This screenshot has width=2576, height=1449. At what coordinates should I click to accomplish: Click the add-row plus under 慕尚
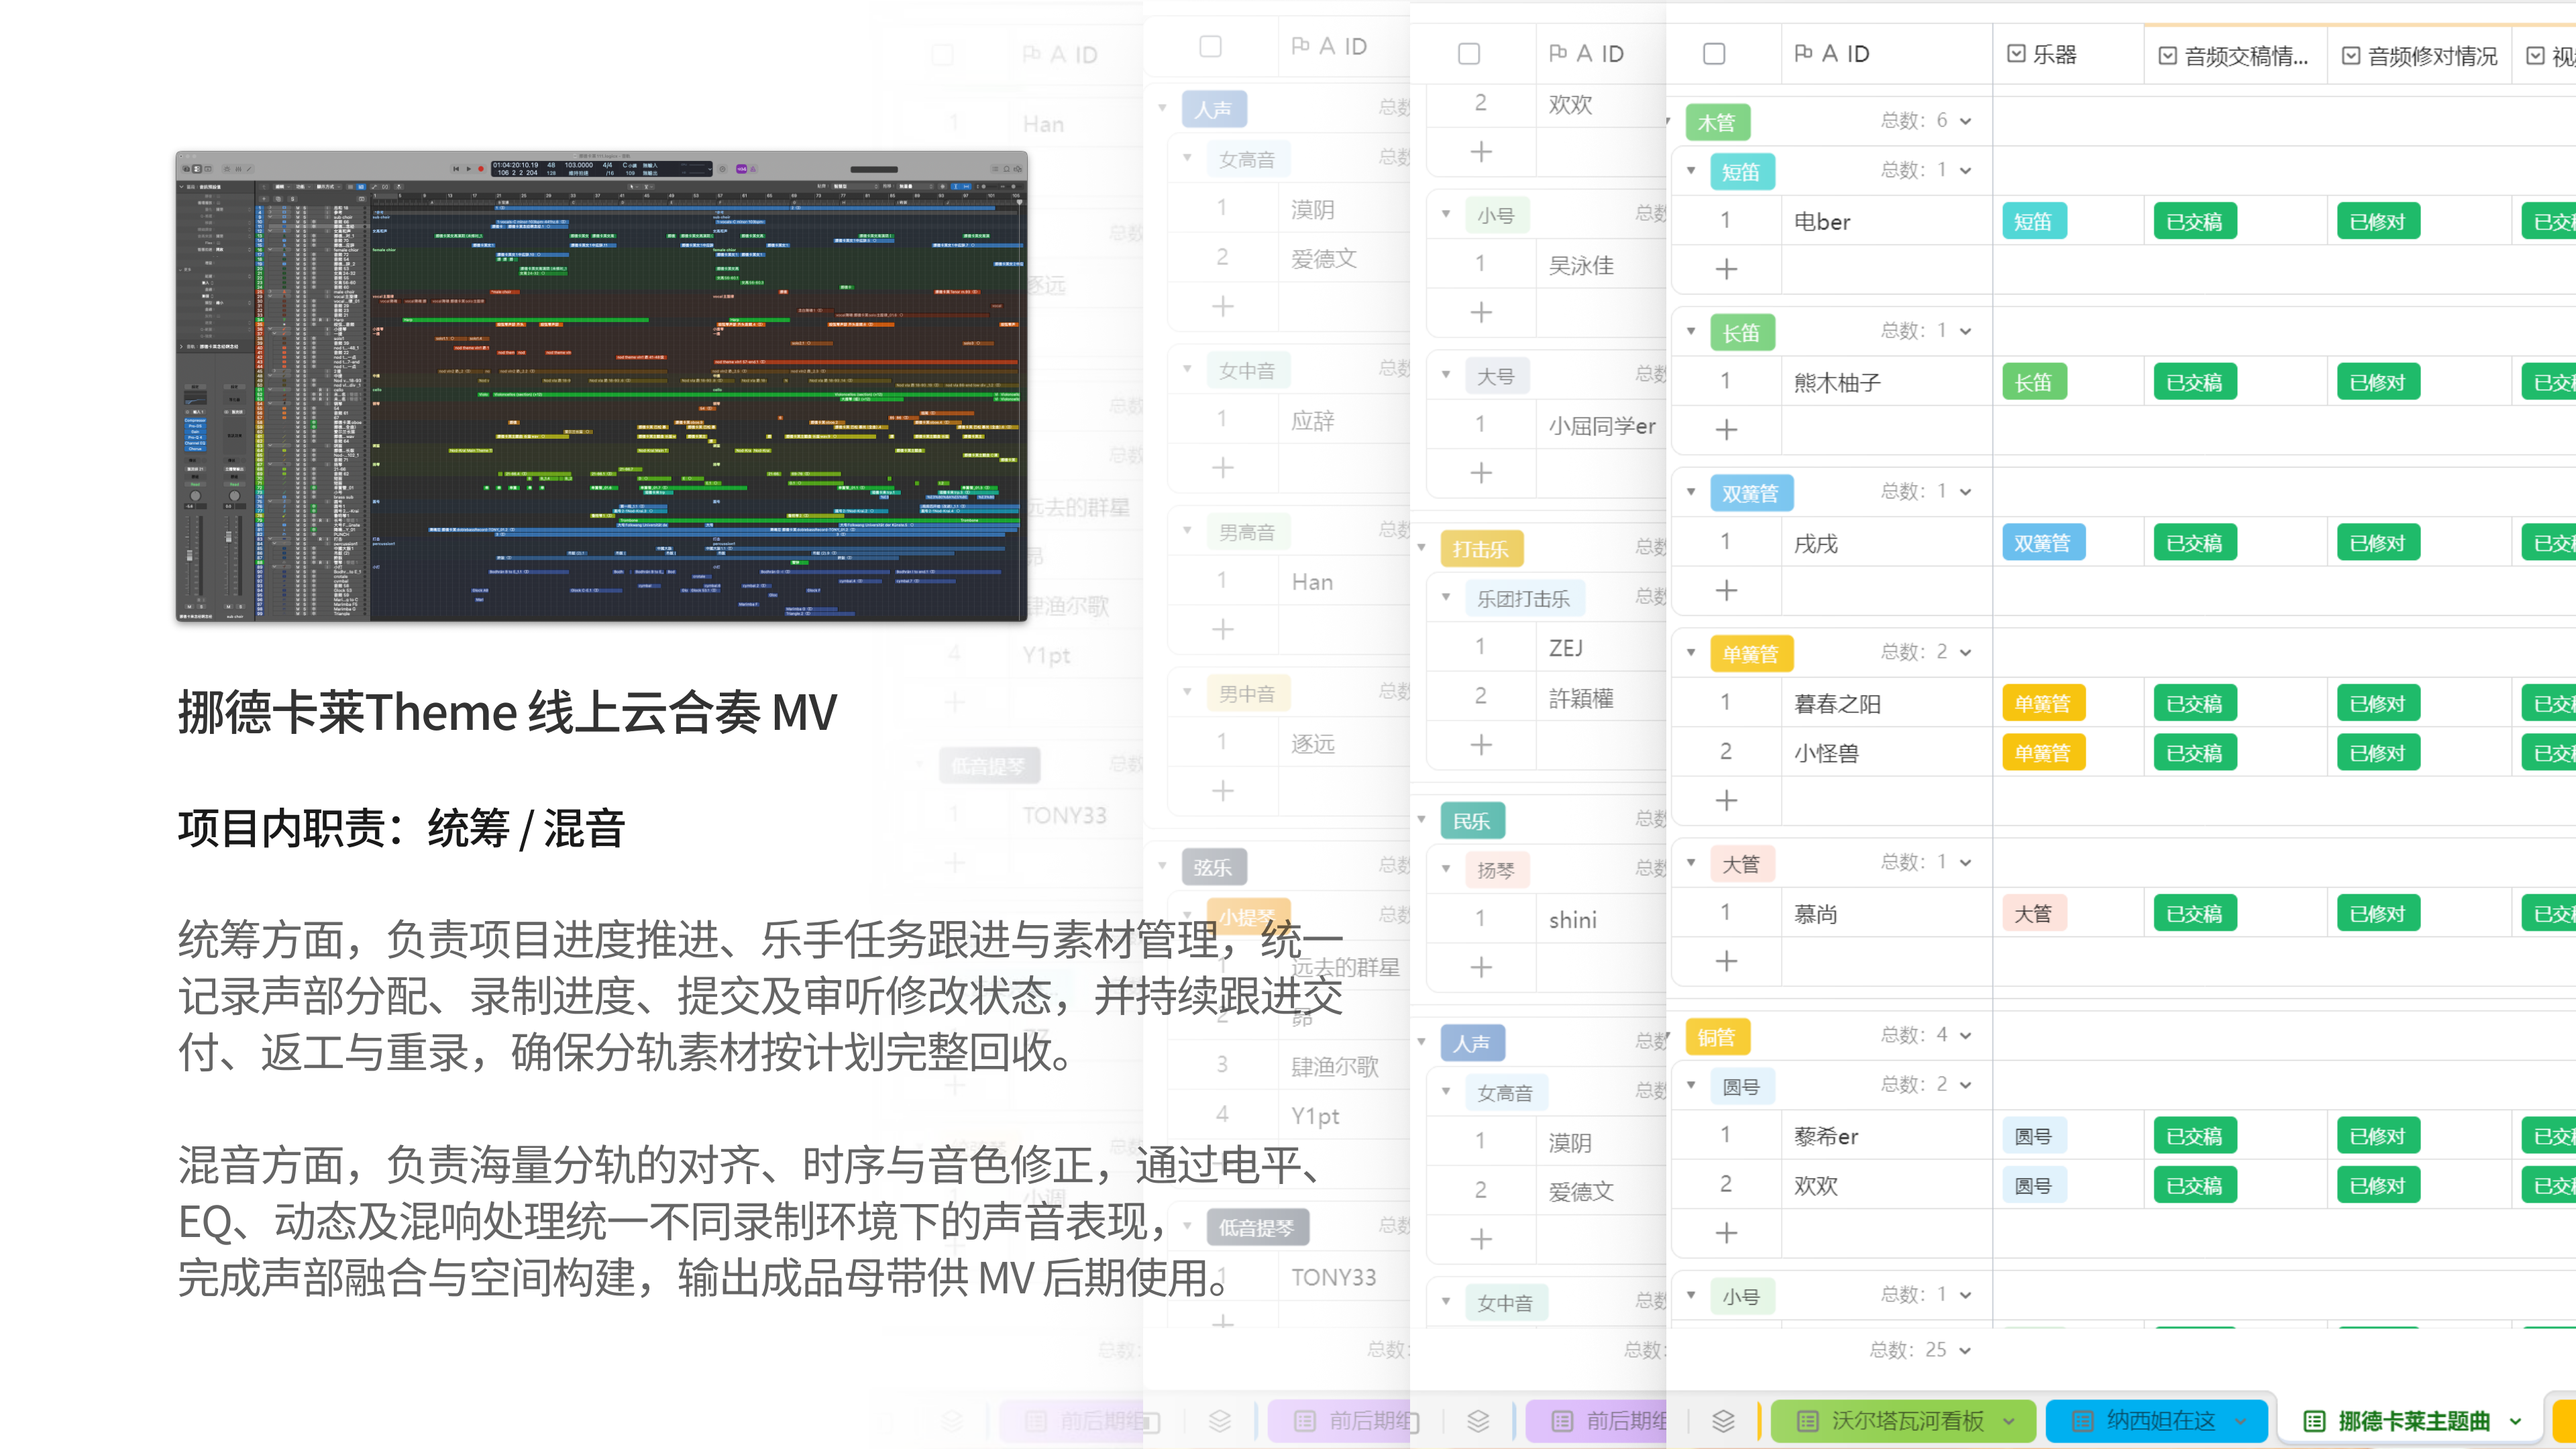coord(1726,962)
